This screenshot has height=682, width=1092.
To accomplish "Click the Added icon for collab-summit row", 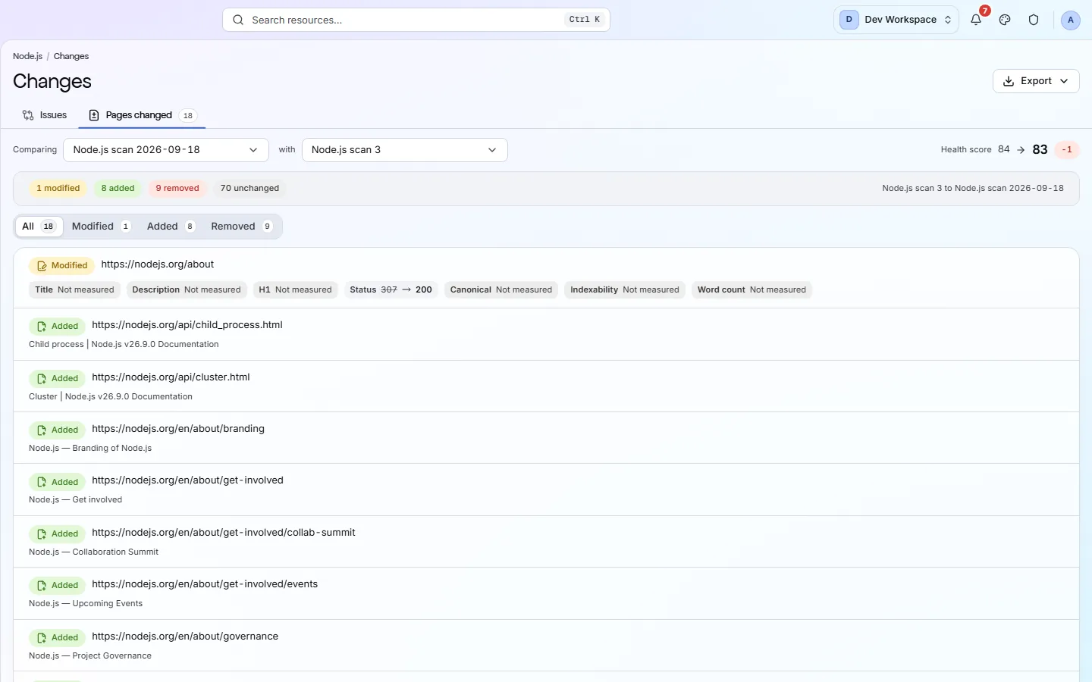I will 42,534.
